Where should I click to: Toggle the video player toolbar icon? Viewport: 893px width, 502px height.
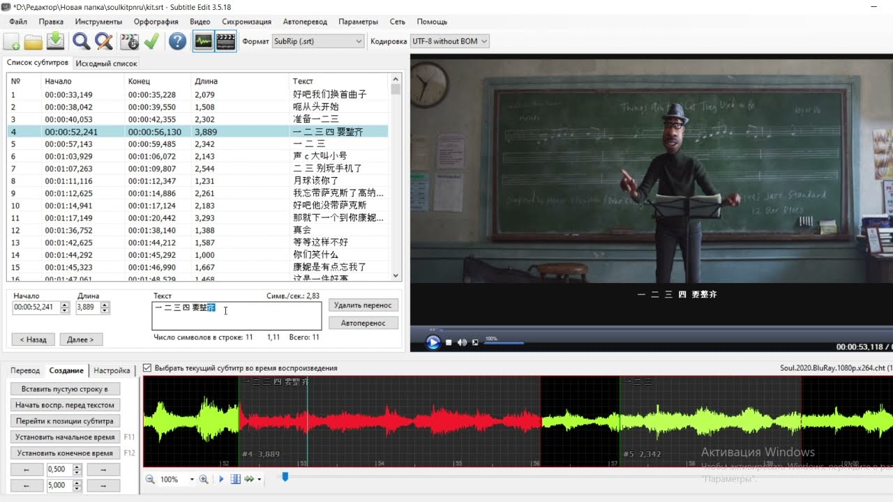click(225, 41)
